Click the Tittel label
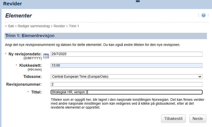The width and height of the screenshot is (212, 127). tap(36, 92)
